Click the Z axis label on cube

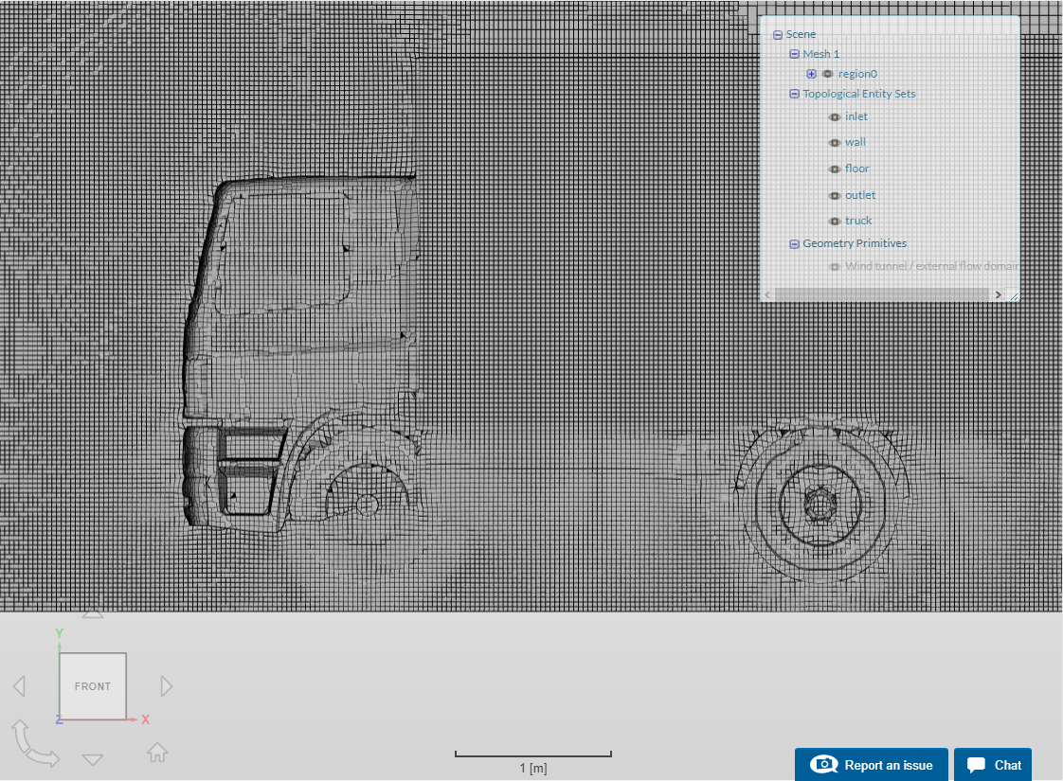[x=59, y=720]
